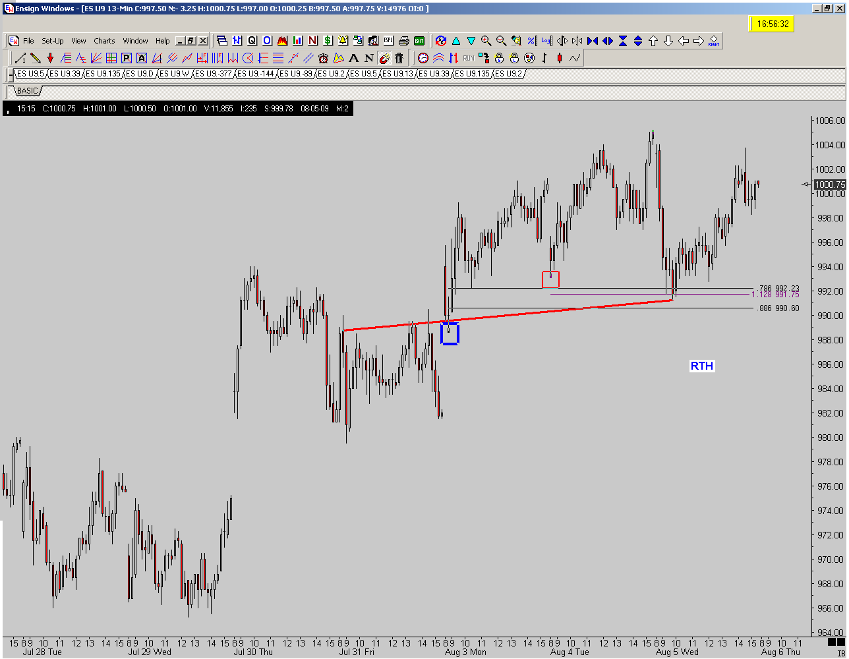
Task: Click the price scale axis at 1000.75
Action: (x=829, y=185)
